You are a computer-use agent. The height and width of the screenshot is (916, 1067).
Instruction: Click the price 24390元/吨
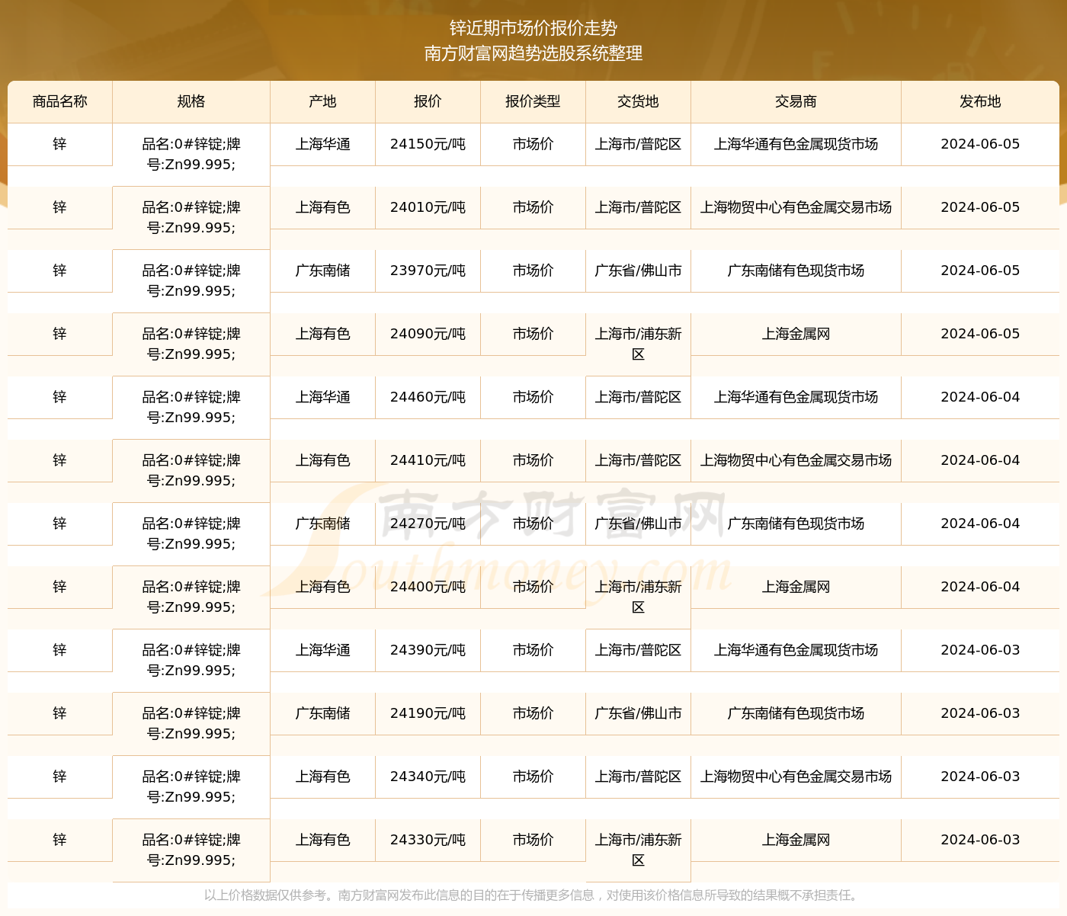coord(428,650)
